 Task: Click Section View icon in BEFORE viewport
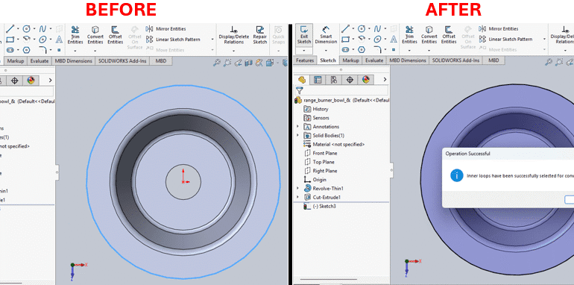[248, 63]
